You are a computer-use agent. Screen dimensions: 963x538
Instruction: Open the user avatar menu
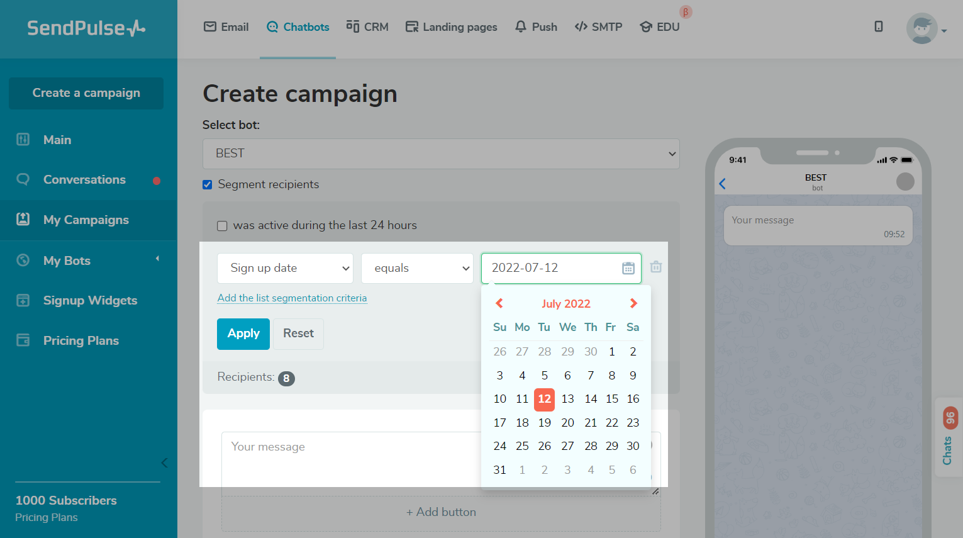(x=927, y=28)
